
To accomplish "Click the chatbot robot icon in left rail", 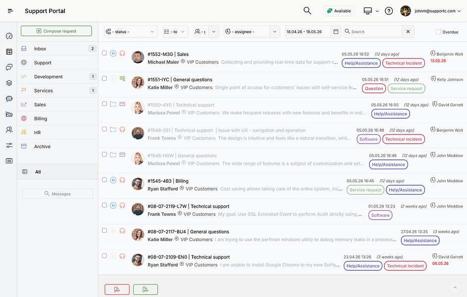I will pos(9,99).
